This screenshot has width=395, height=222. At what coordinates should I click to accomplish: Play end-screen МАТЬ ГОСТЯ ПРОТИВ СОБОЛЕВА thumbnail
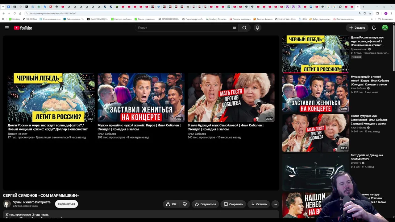(231, 97)
